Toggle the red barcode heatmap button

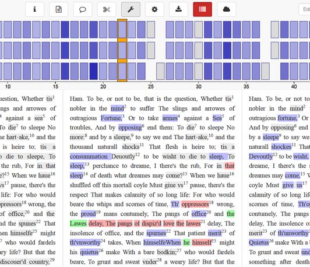pos(202,9)
